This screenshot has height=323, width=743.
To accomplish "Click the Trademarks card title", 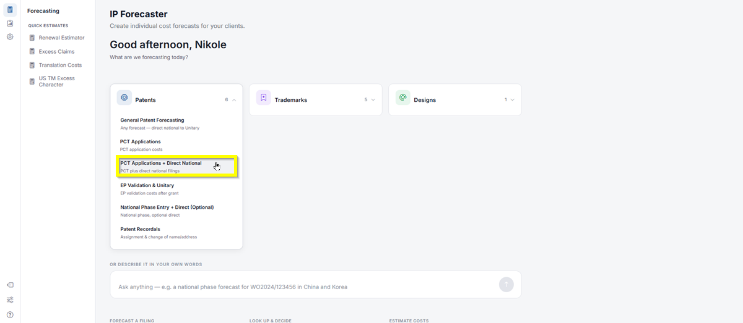I will pos(291,100).
